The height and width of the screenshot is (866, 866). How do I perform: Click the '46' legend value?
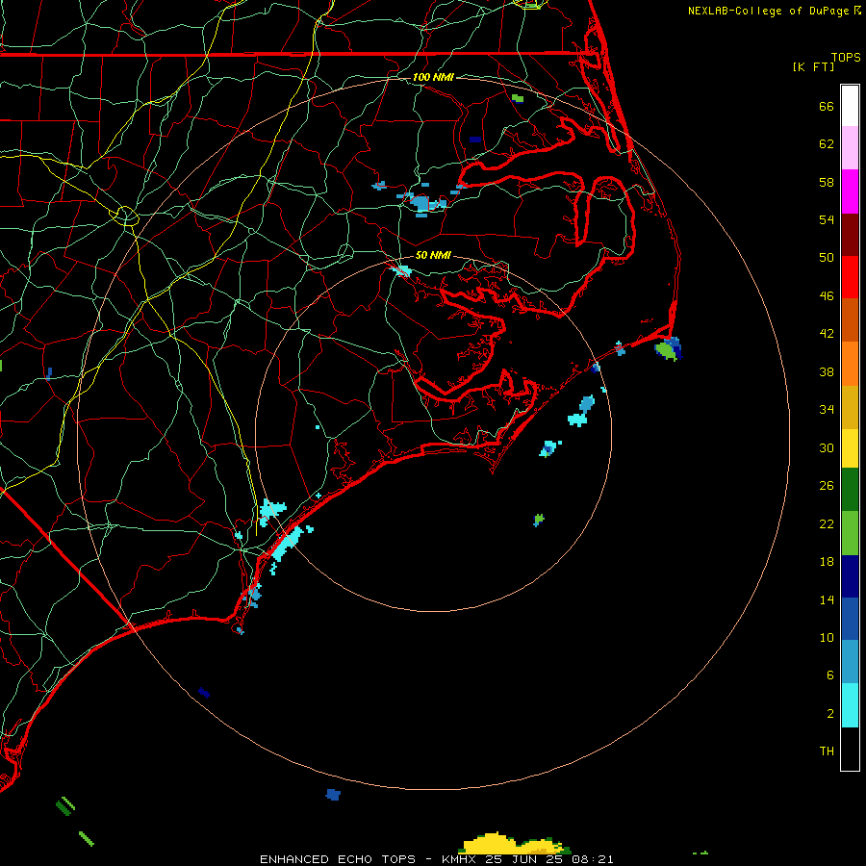click(827, 296)
